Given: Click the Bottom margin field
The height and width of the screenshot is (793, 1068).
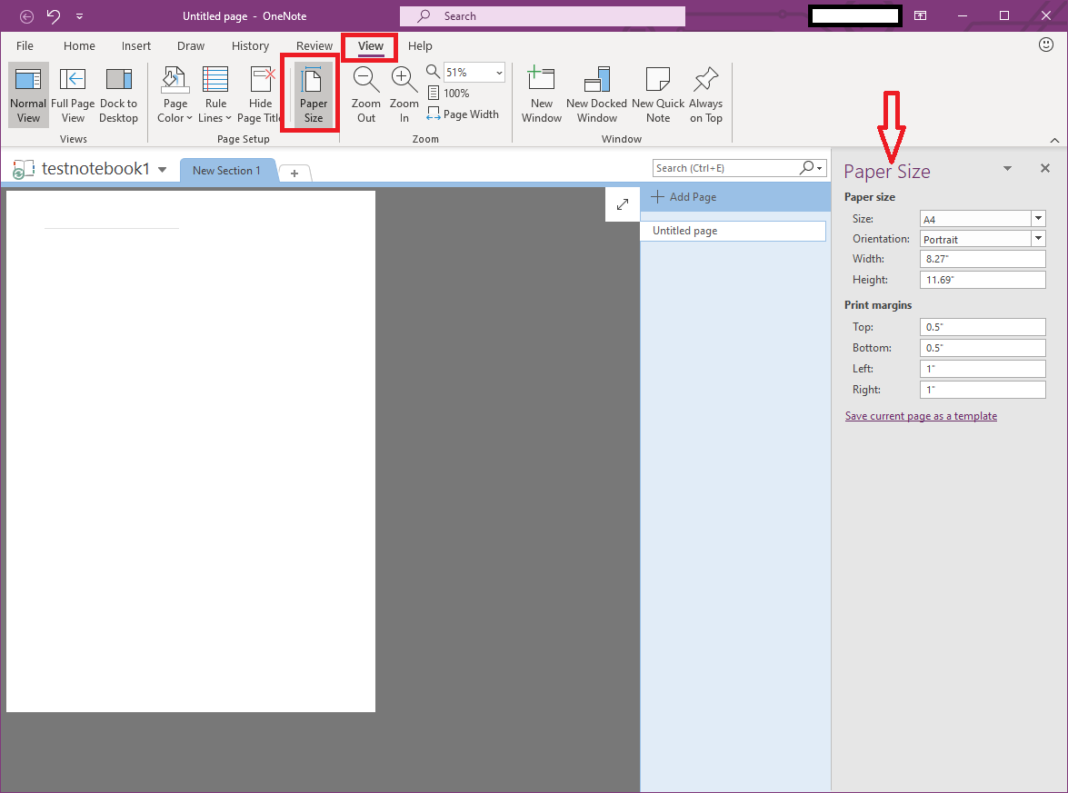Looking at the screenshot, I should 983,348.
